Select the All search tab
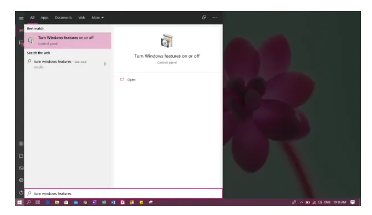The image size is (372, 215). [x=32, y=18]
